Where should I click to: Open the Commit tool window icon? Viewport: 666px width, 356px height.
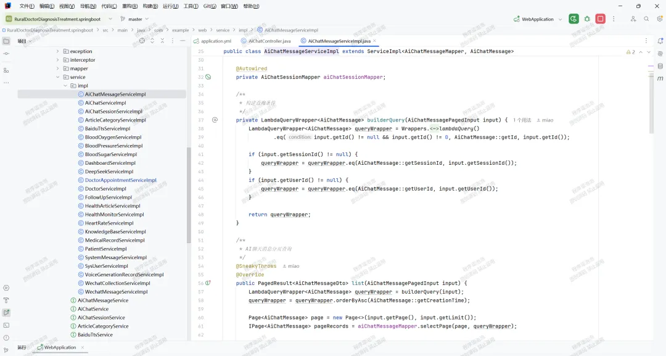tap(6, 54)
